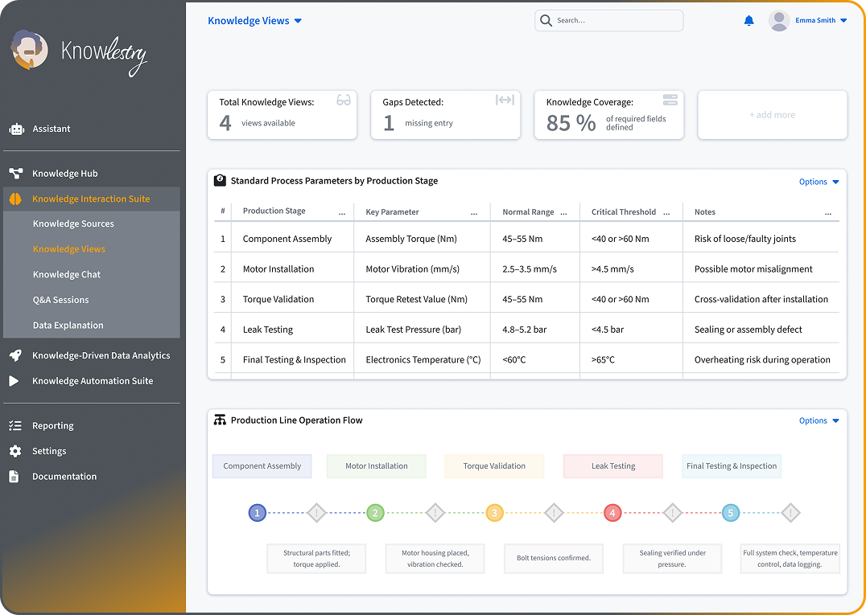Open Options for Production Line Operation Flow

click(x=819, y=420)
